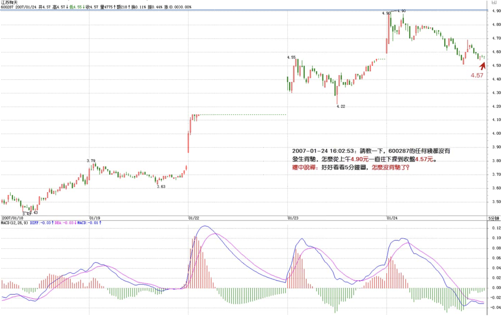Select the 01/23 date marker on time axis
This screenshot has width=503, height=316.
pyautogui.click(x=293, y=218)
